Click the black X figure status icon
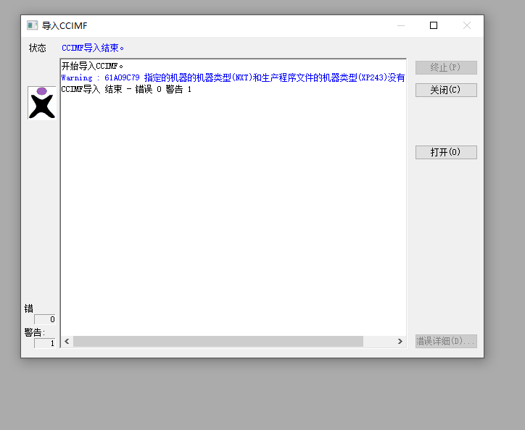The height and width of the screenshot is (430, 525). (x=41, y=103)
